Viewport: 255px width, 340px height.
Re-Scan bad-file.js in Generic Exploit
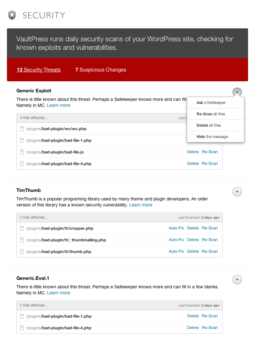click(210, 152)
